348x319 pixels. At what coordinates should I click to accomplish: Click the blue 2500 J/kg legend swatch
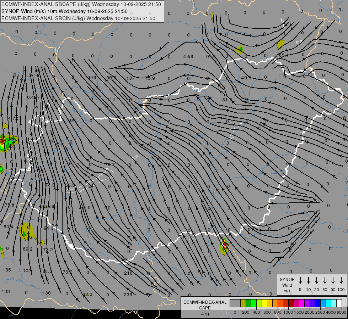click(x=318, y=303)
